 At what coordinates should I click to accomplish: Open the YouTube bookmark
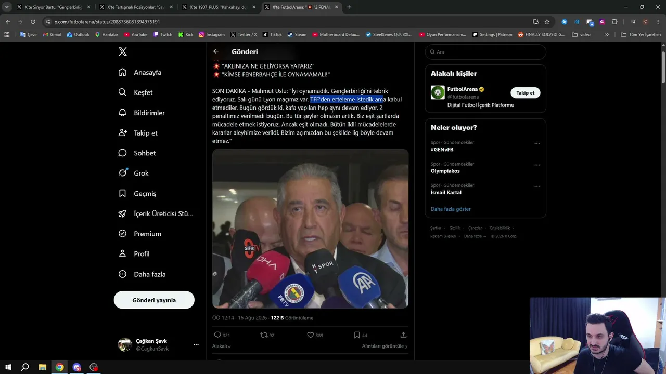point(135,35)
